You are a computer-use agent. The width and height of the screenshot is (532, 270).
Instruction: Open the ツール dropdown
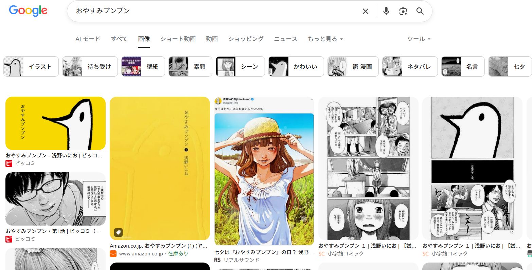(x=419, y=39)
